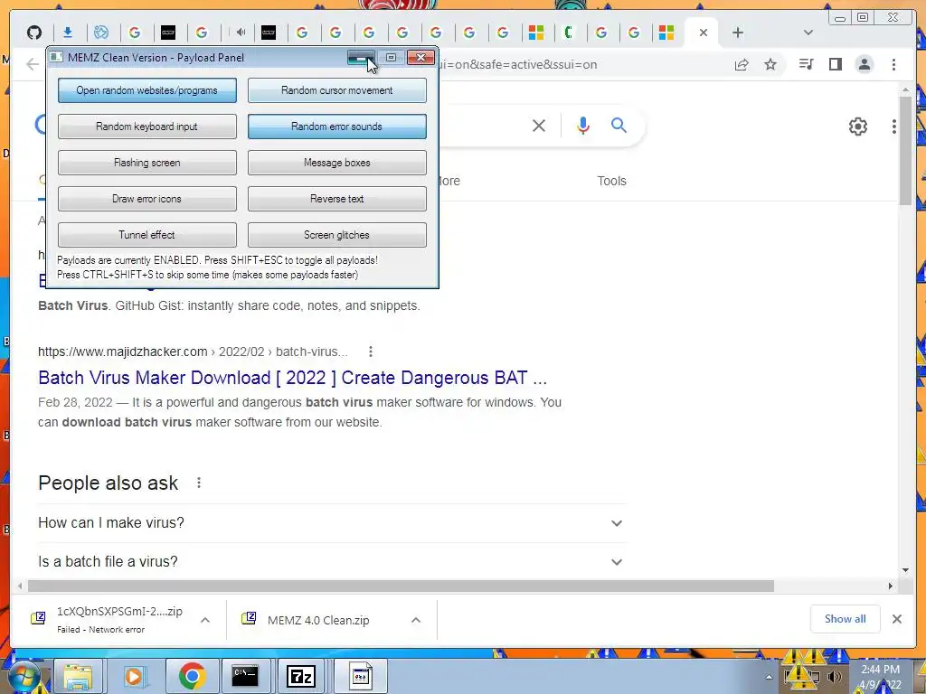Open the MEMZ program icon in taskbar
Image resolution: width=926 pixels, height=694 pixels.
(x=360, y=676)
